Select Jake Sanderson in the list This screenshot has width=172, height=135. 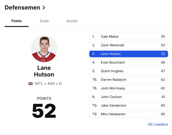click(128, 106)
